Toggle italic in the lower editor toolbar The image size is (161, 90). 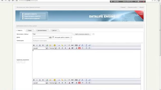(37, 80)
